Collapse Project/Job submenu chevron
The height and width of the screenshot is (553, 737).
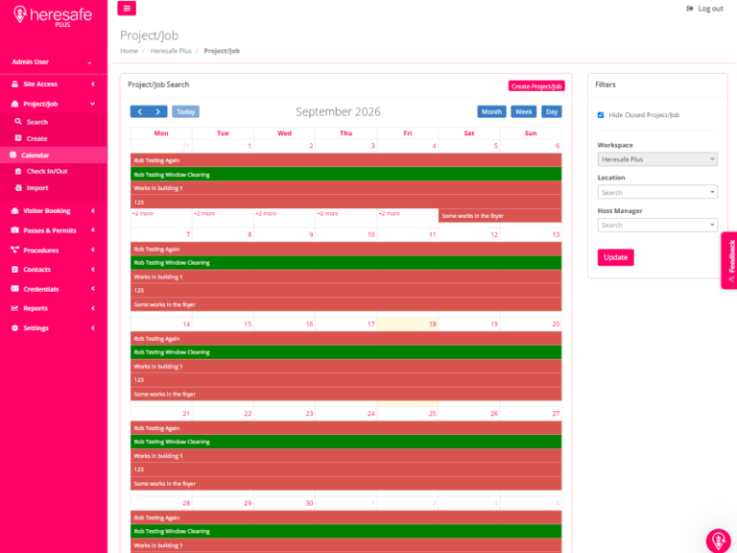pyautogui.click(x=92, y=104)
